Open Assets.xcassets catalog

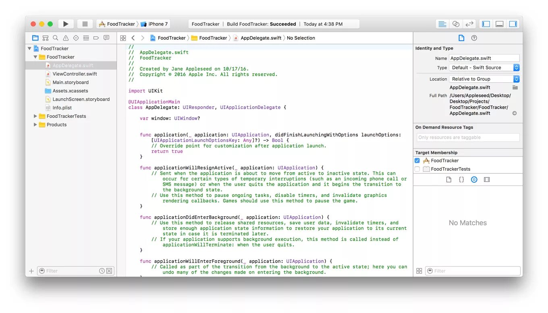point(71,91)
